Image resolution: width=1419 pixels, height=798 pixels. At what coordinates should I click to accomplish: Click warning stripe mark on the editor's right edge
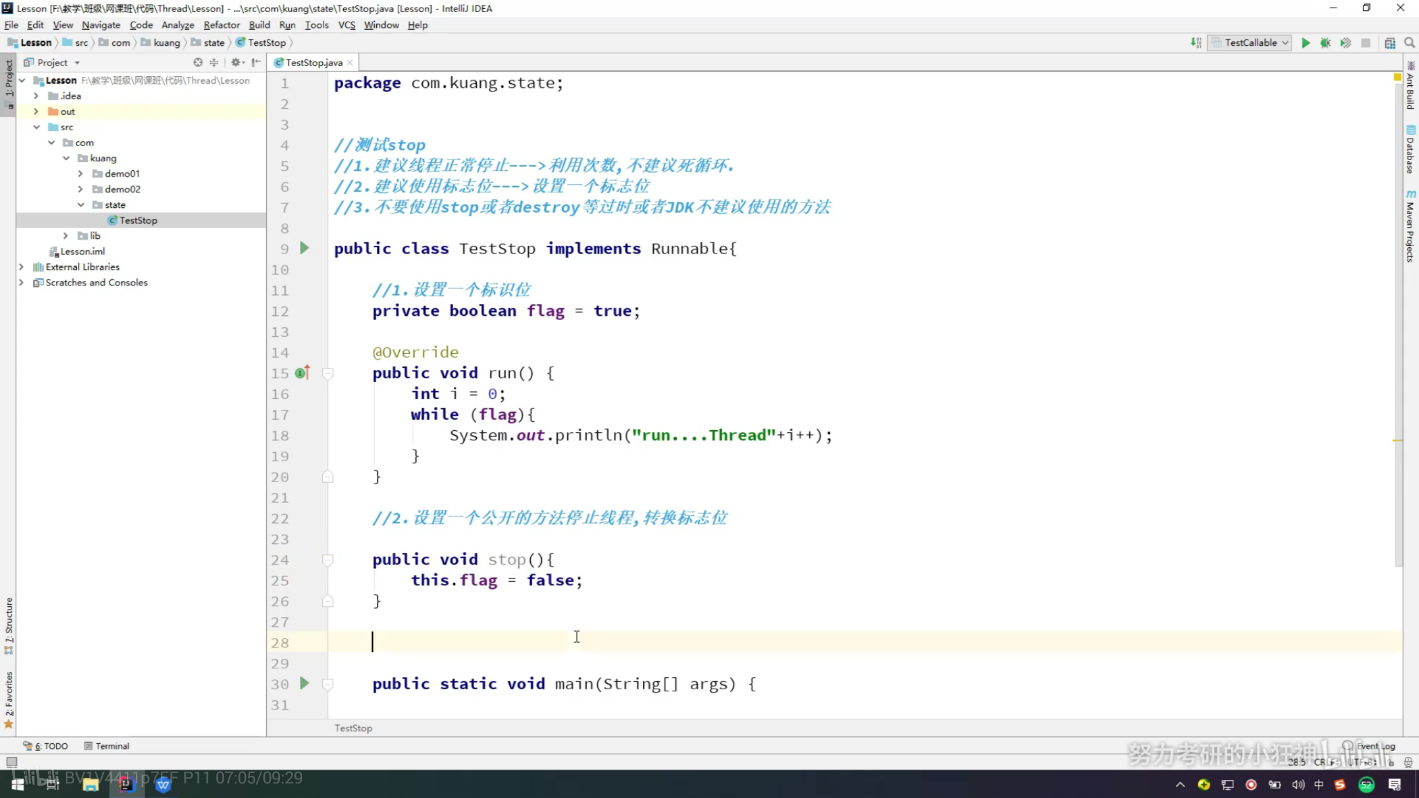(x=1398, y=441)
